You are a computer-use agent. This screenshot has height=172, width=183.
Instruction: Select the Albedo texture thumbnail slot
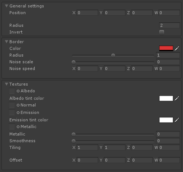point(12,91)
